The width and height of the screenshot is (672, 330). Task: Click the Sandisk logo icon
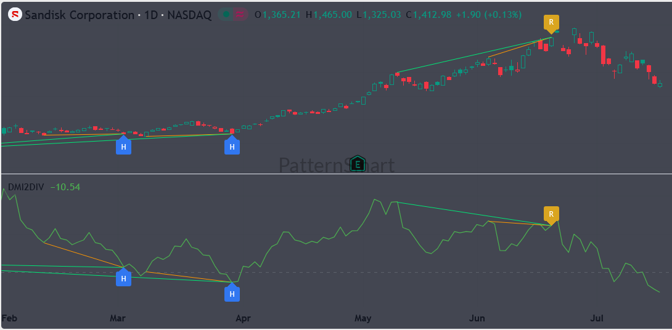point(16,15)
